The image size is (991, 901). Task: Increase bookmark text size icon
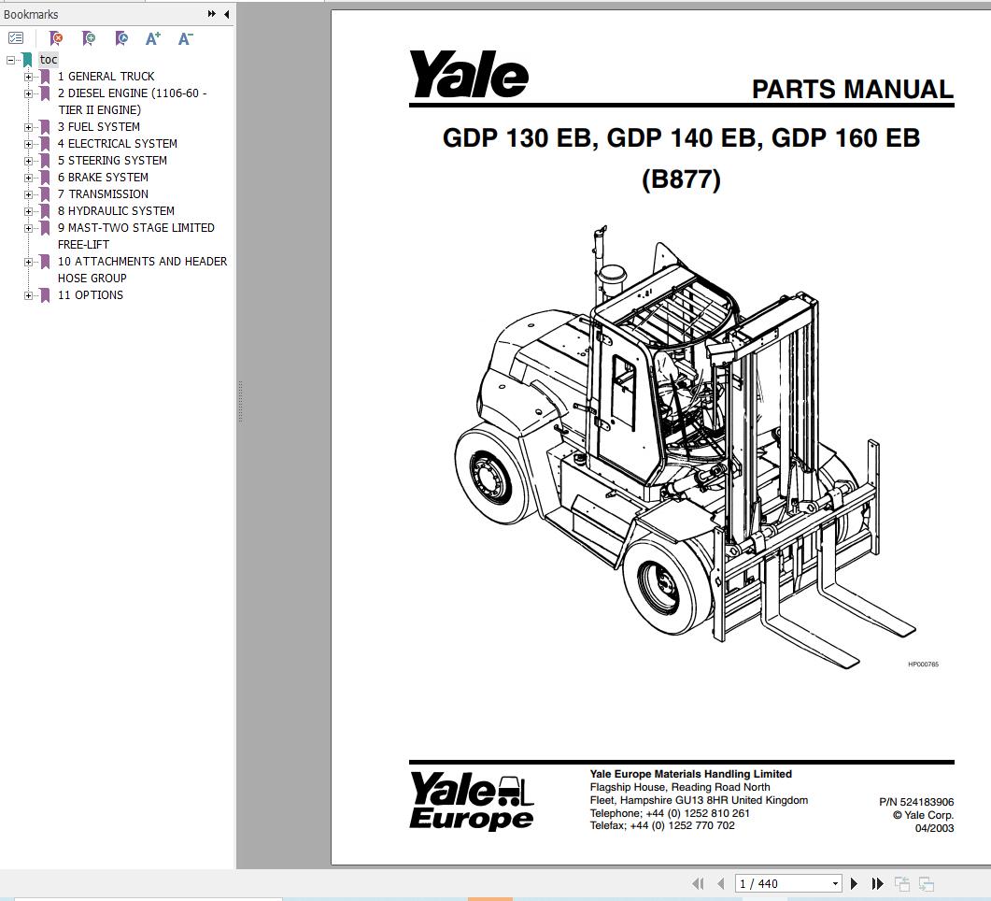click(x=153, y=38)
